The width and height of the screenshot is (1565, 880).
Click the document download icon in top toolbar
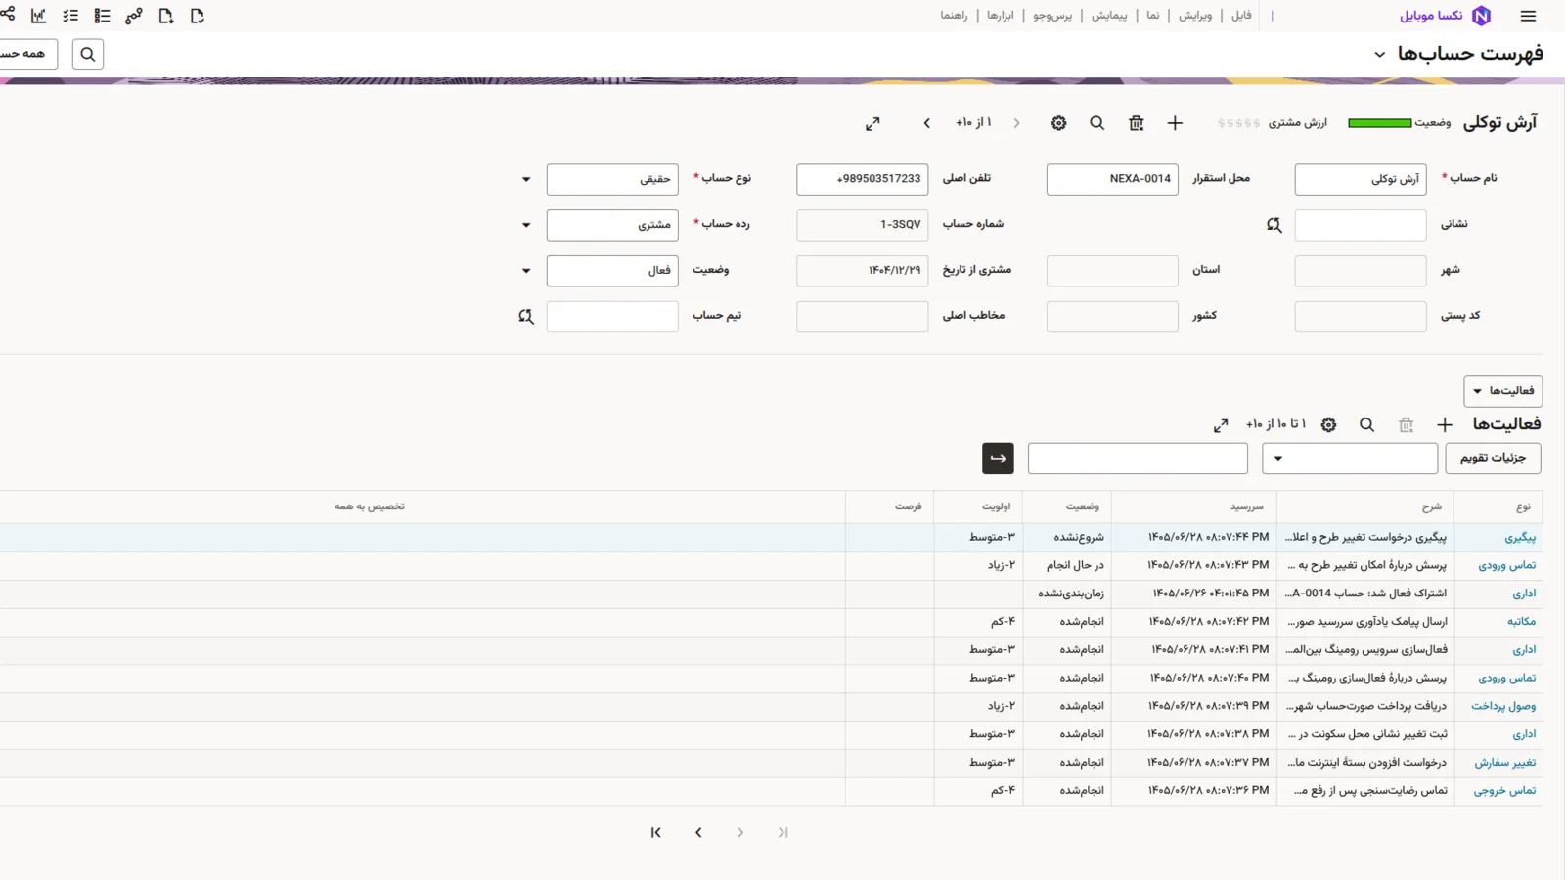(x=166, y=16)
